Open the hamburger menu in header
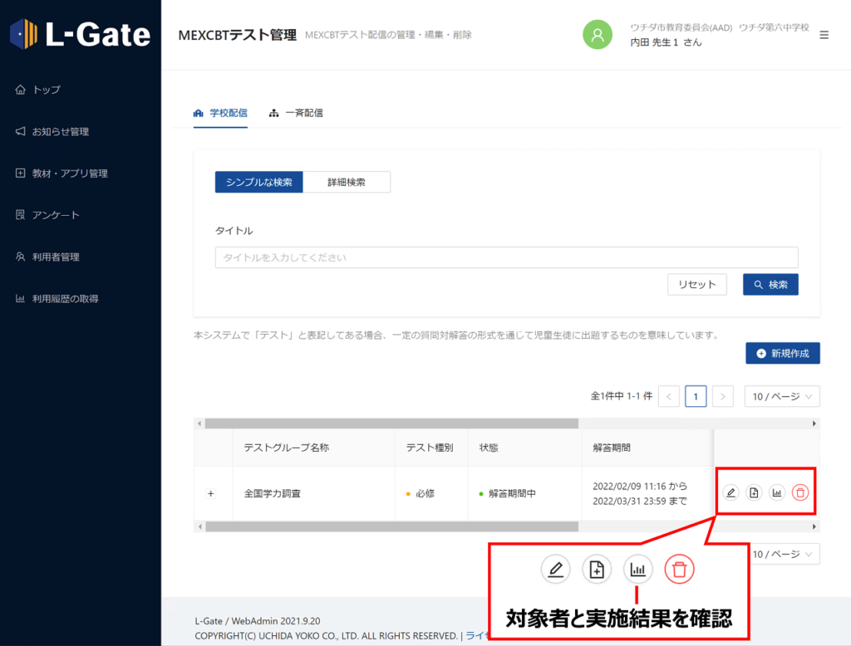The width and height of the screenshot is (851, 646). (824, 35)
